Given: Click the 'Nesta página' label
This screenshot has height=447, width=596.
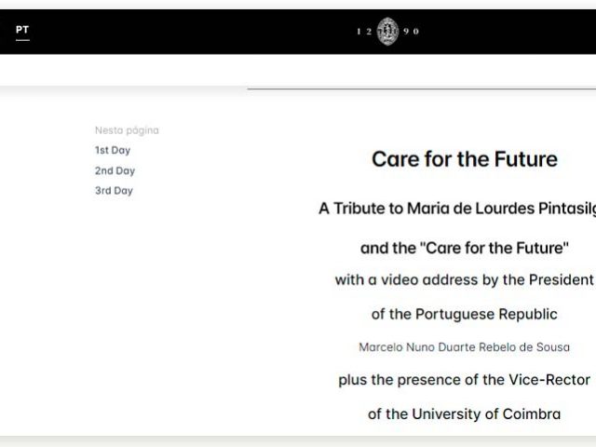Looking at the screenshot, I should [x=127, y=130].
